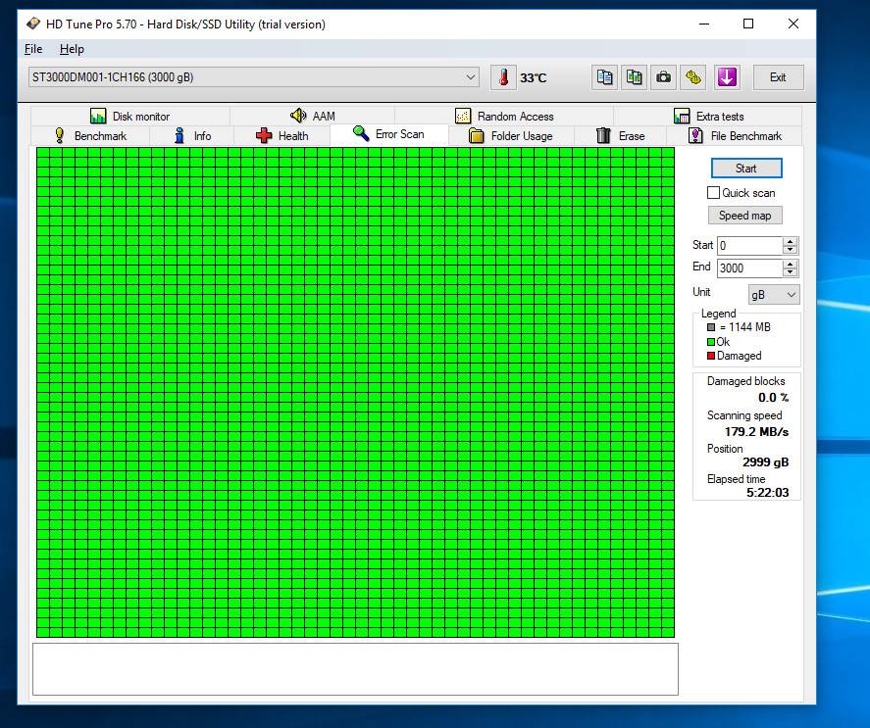Go to the Extra tests tab

click(708, 117)
